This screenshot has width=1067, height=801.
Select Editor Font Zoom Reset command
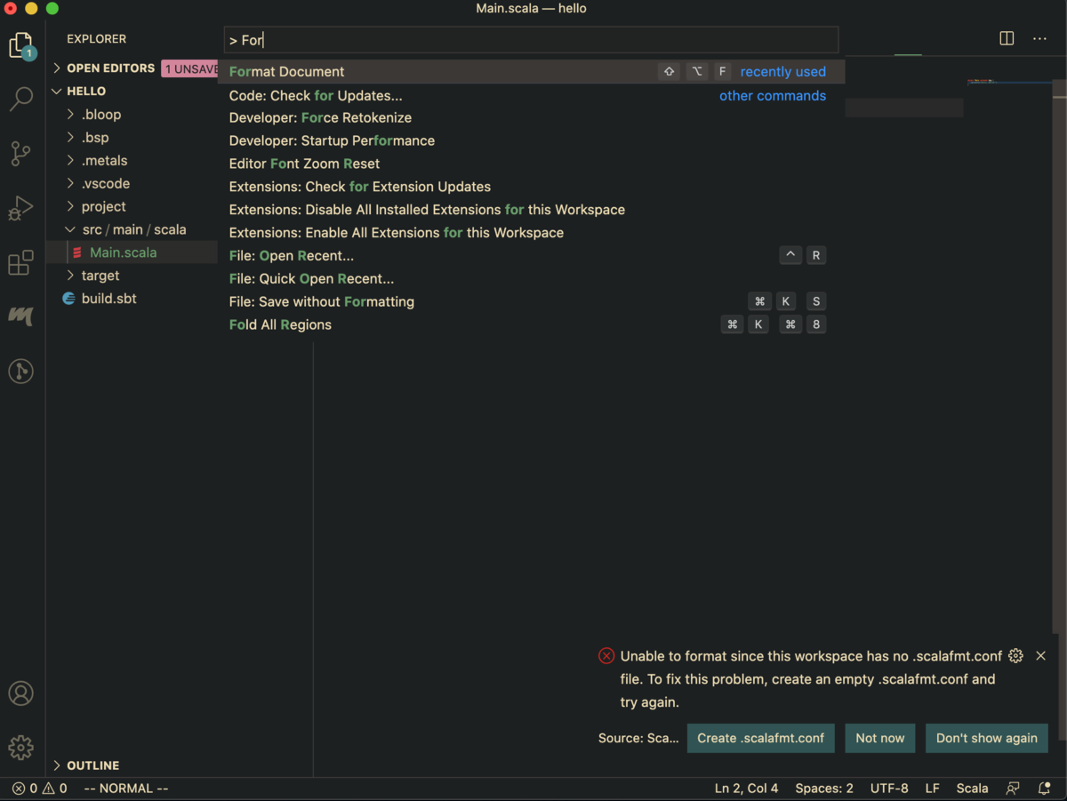click(532, 164)
